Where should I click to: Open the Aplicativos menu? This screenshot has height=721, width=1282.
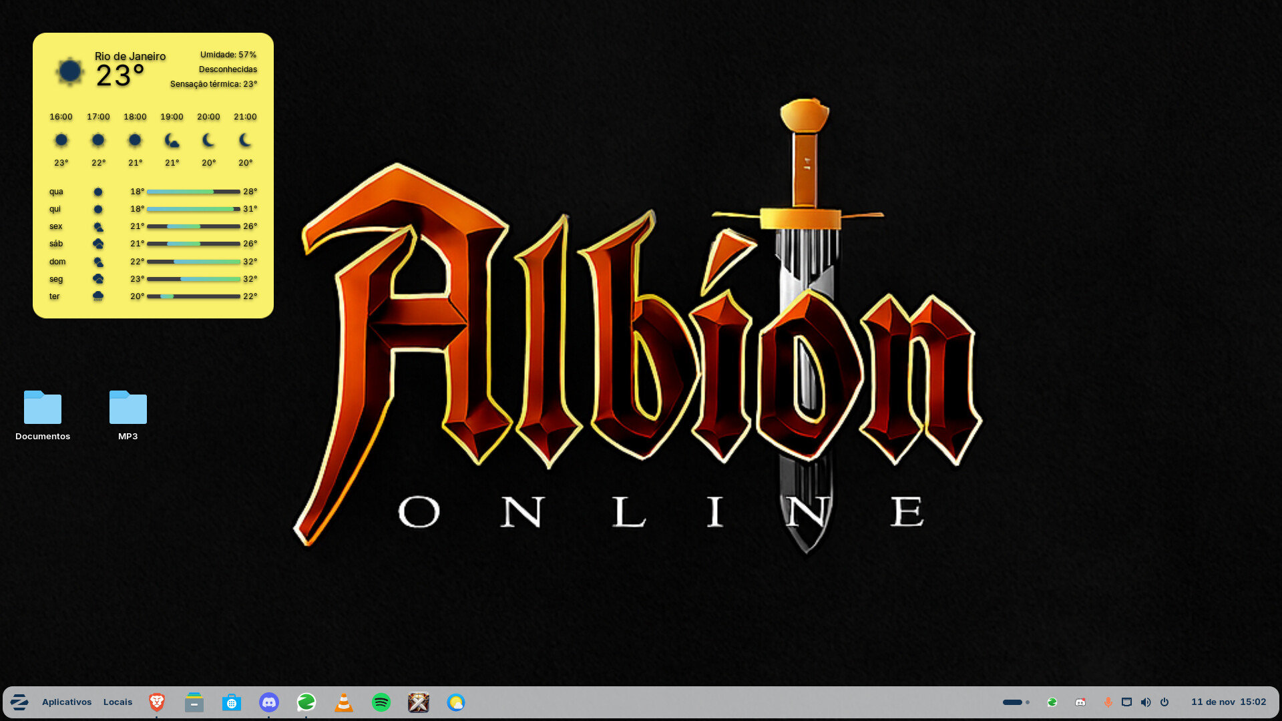coord(67,702)
